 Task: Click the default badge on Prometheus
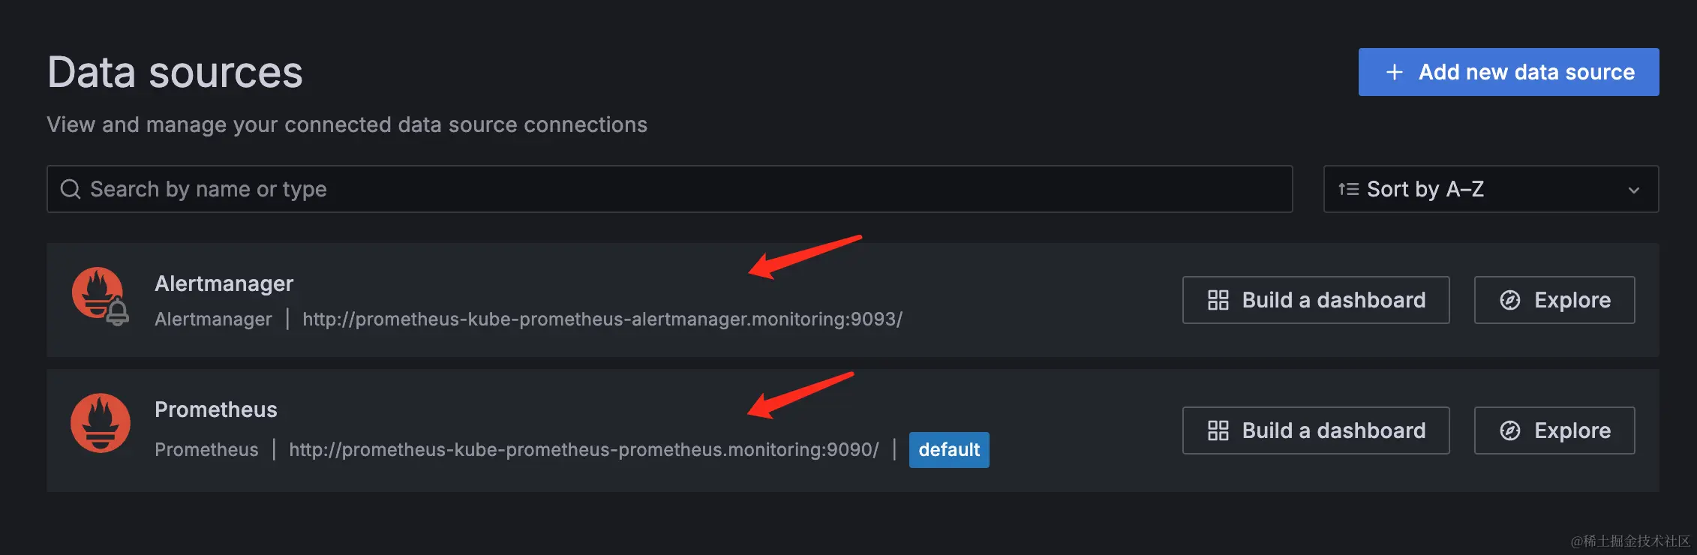tap(948, 450)
